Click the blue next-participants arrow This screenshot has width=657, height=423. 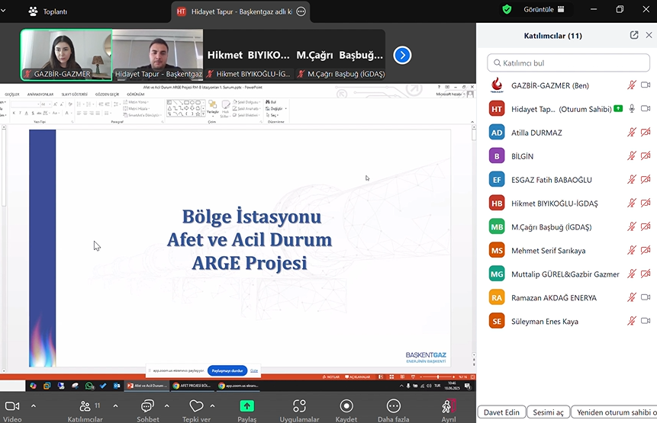402,55
